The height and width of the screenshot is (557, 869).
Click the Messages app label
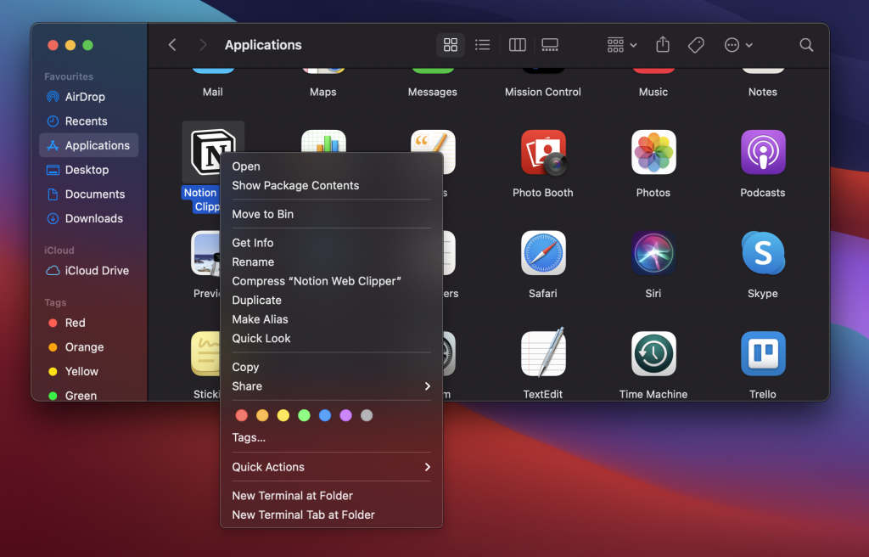[x=433, y=92]
